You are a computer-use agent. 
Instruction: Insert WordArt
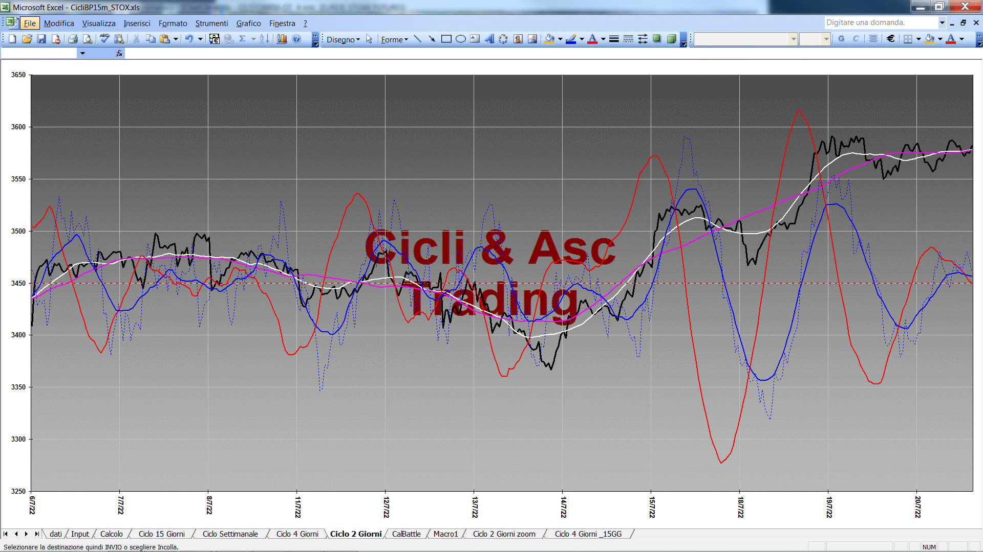(489, 39)
